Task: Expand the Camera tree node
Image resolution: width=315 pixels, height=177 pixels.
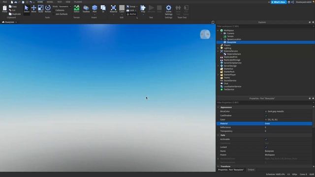Action: pyautogui.click(x=221, y=33)
